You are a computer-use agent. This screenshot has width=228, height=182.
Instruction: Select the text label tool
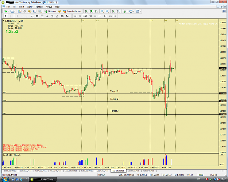point(52,16)
